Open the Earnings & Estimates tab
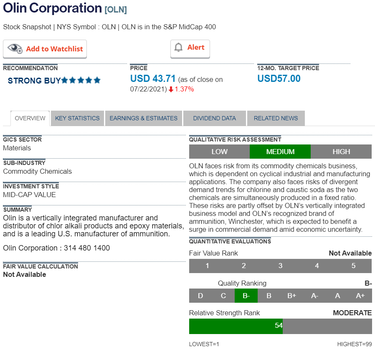The height and width of the screenshot is (352, 375). click(x=144, y=118)
